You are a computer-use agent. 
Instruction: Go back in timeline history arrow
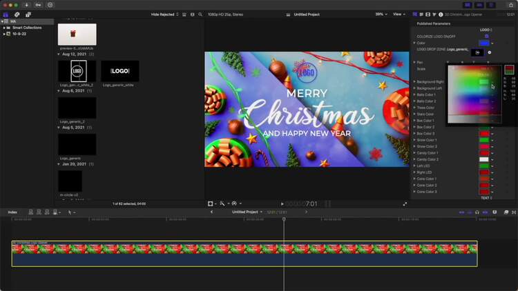click(211, 212)
